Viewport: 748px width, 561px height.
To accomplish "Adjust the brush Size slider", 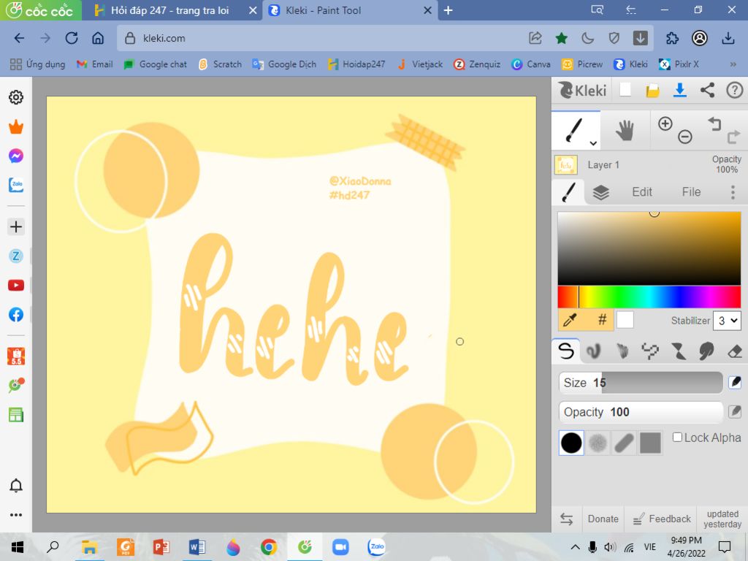I will point(641,383).
